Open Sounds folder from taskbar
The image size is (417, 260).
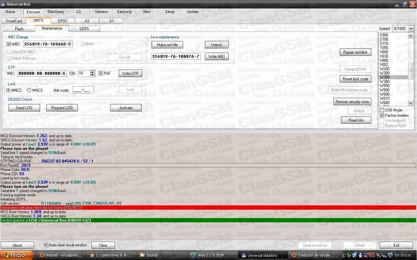(x=162, y=255)
